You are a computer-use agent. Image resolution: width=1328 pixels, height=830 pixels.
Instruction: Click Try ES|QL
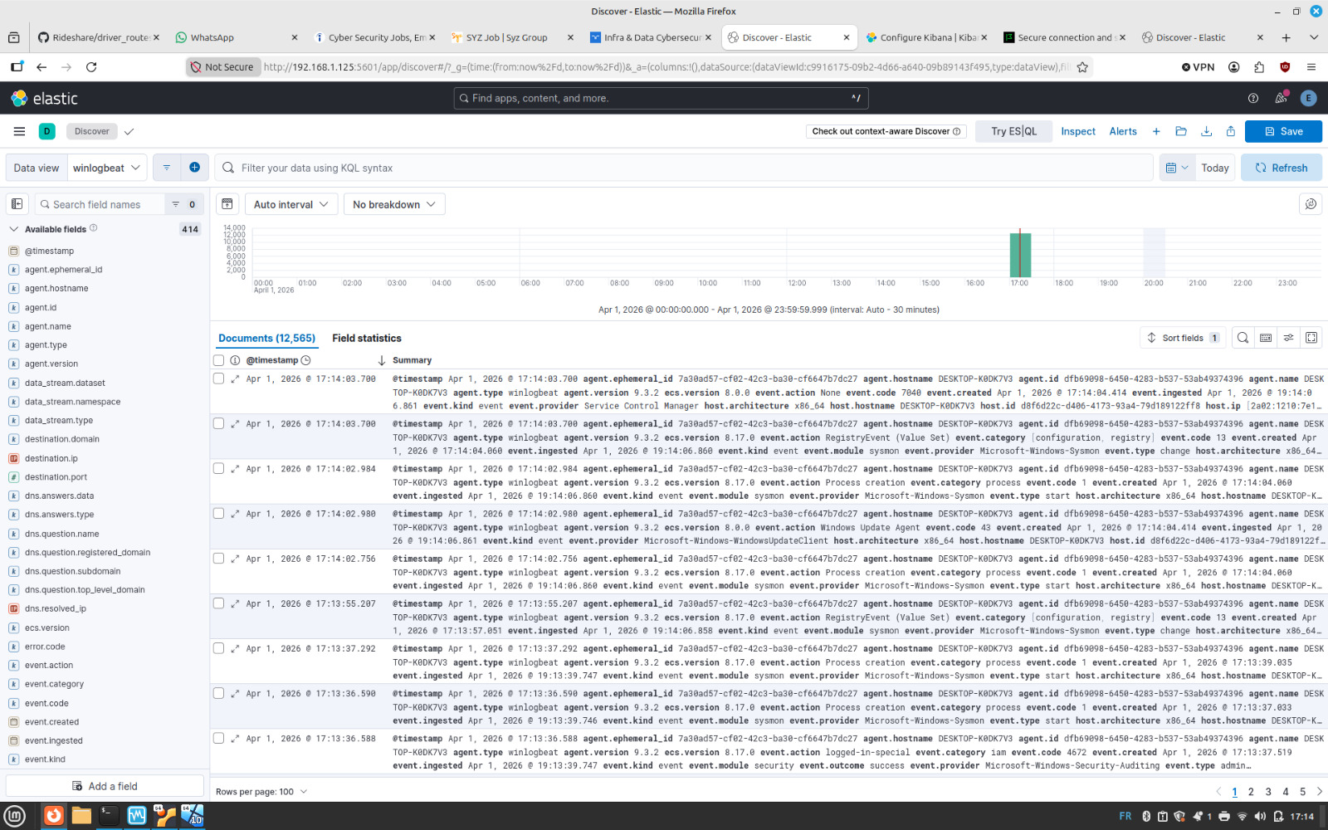pyautogui.click(x=1013, y=130)
